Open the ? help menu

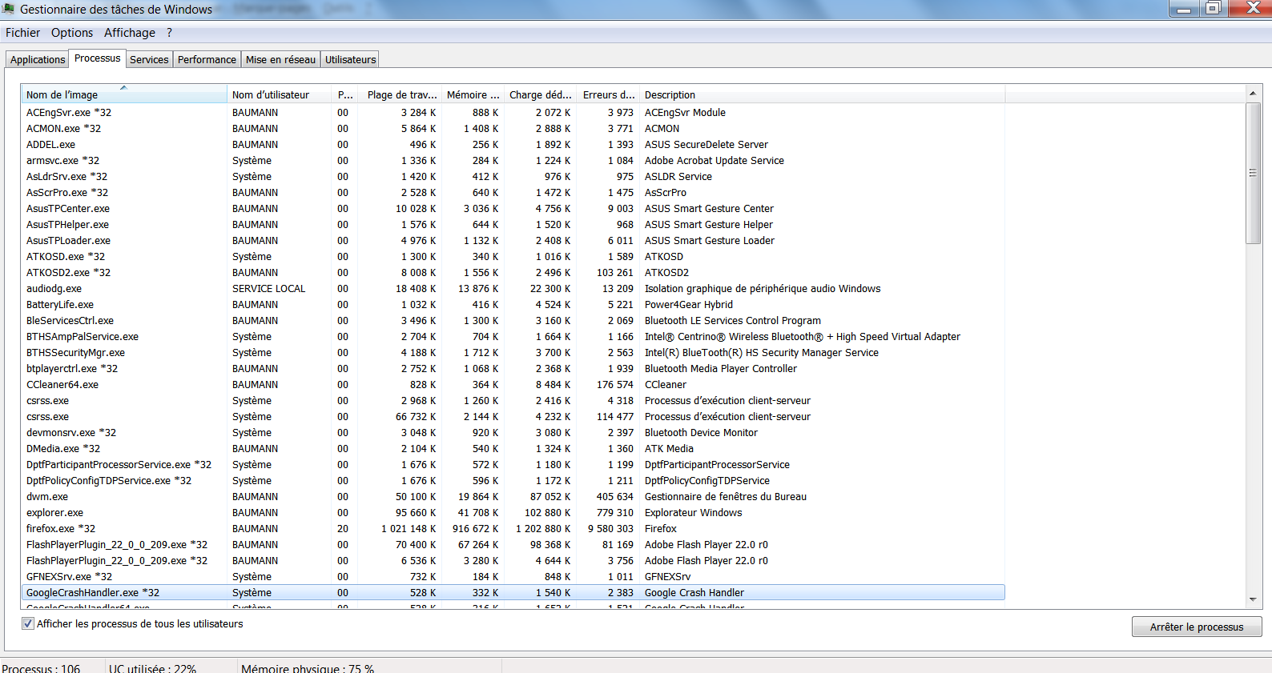coord(169,33)
